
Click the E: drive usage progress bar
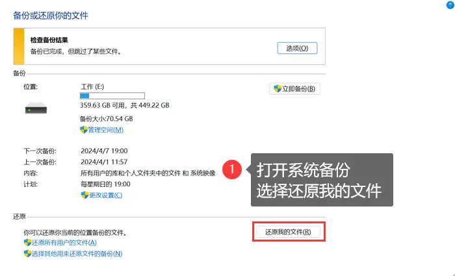coord(112,95)
